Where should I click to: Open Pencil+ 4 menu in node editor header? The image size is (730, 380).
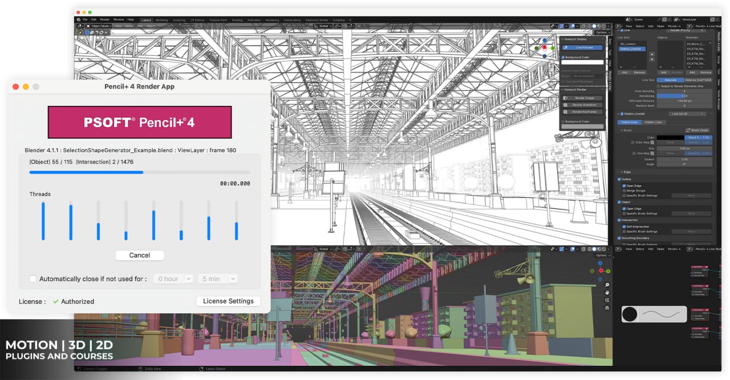[674, 249]
